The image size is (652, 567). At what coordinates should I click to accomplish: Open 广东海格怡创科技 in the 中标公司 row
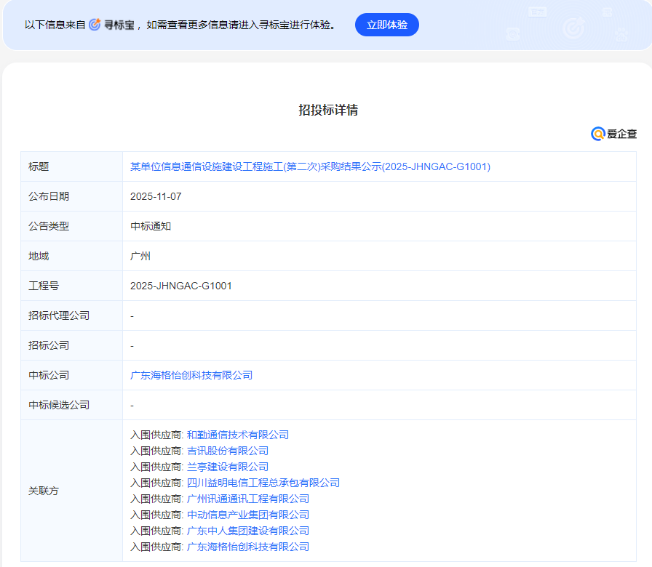191,375
